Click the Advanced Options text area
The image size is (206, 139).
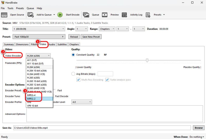115,114
